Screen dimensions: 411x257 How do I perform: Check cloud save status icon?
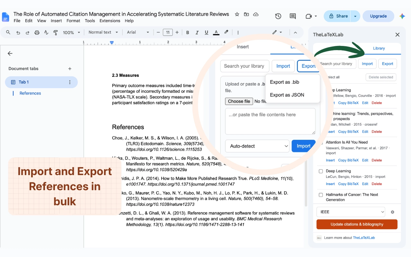256,14
